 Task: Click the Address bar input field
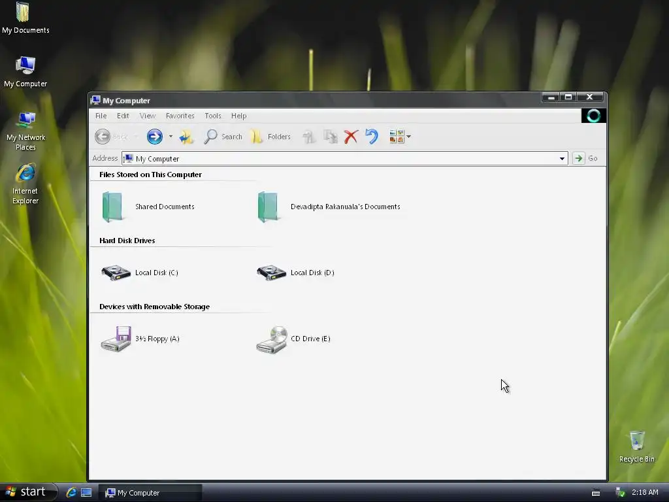point(345,158)
